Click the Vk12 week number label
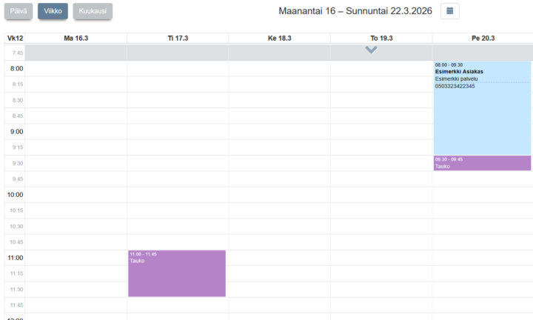This screenshot has height=320, width=533. 15,38
